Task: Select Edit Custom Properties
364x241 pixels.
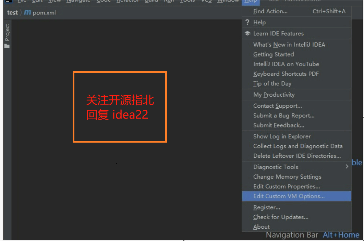Action: 296,187
